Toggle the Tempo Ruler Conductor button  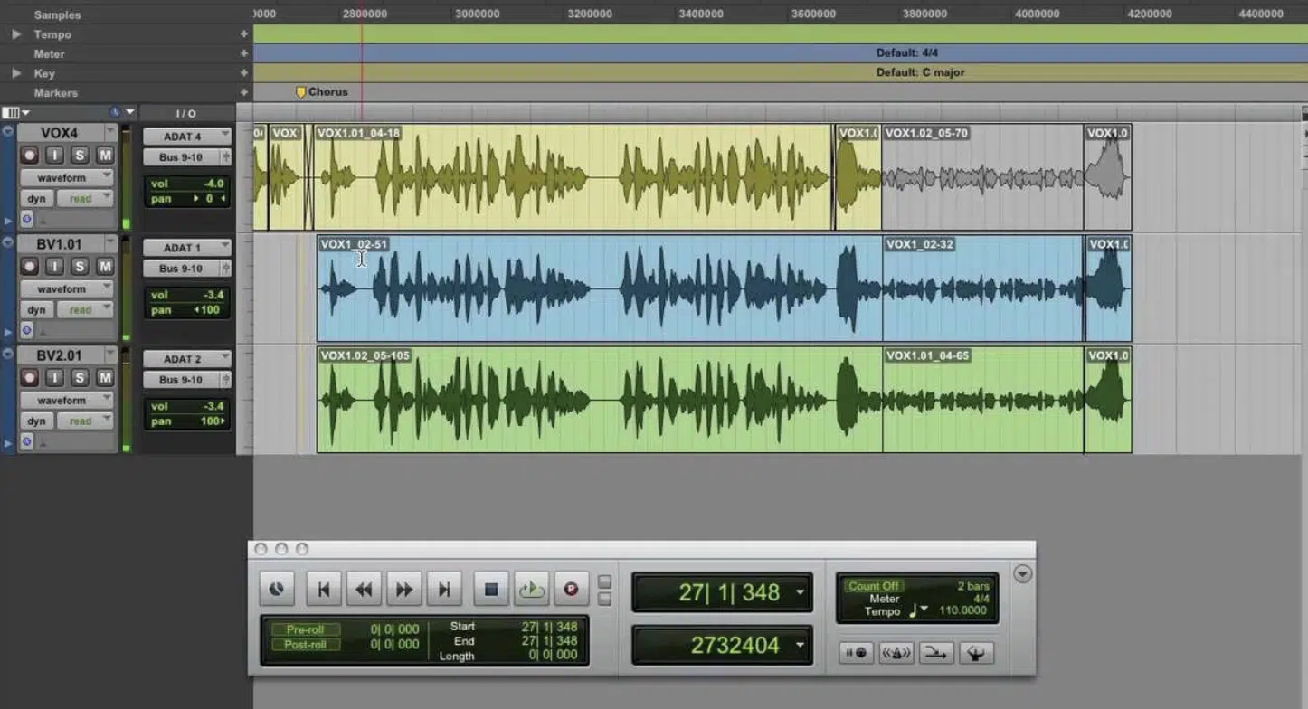pyautogui.click(x=976, y=653)
